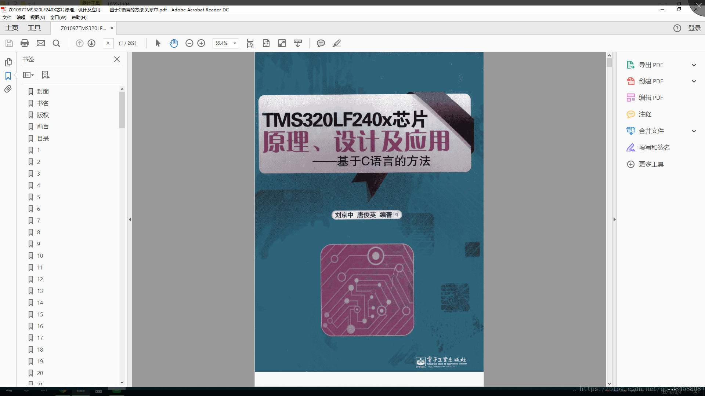Click the fit-width scrolling mode icon
This screenshot has height=396, width=705.
[x=250, y=43]
